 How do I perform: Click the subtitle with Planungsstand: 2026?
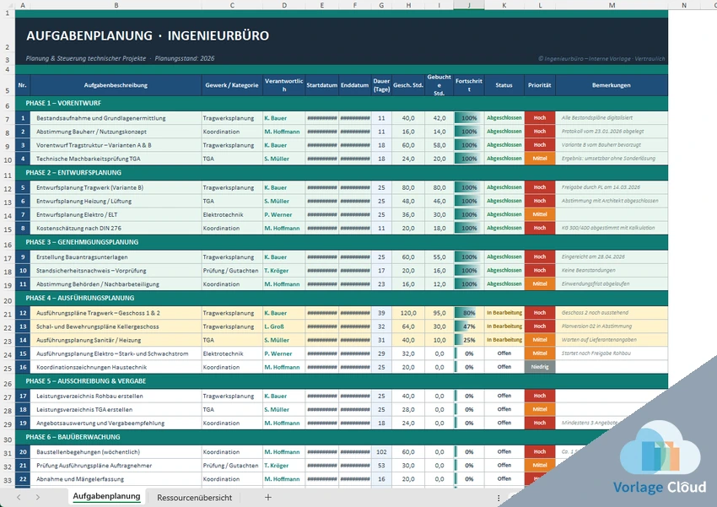tap(121, 58)
